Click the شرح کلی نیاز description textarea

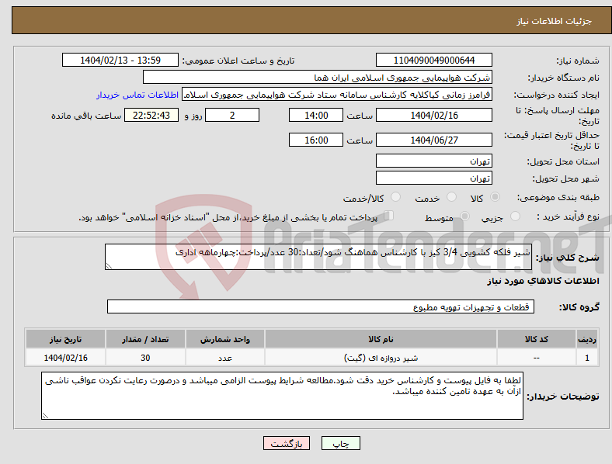coord(318,257)
